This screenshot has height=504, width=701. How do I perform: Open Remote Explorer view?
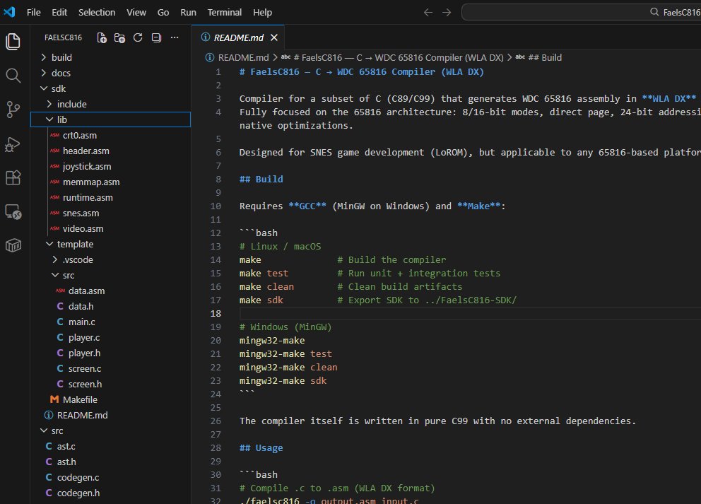[x=13, y=211]
